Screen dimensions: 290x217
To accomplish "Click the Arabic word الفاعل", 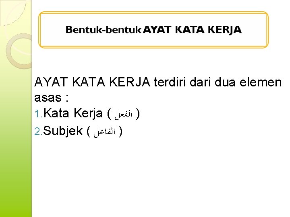I will pos(104,132).
